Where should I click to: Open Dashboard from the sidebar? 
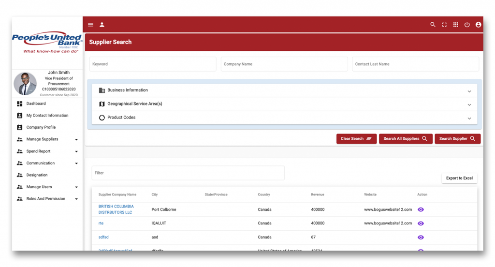point(36,104)
